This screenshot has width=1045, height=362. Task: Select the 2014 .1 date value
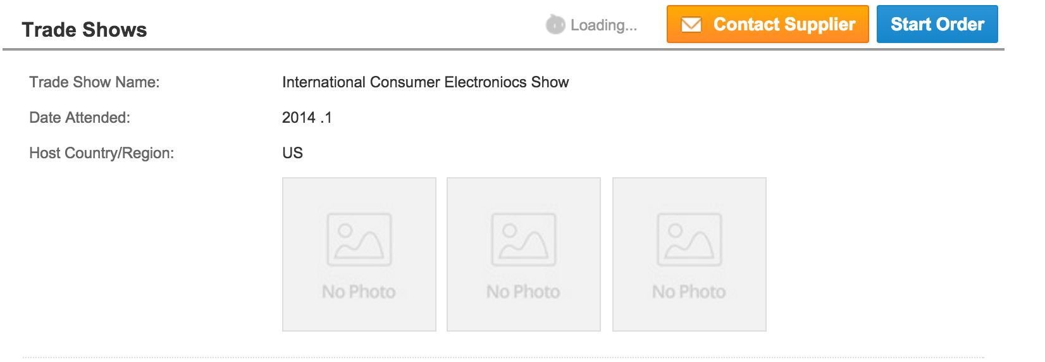(x=307, y=118)
